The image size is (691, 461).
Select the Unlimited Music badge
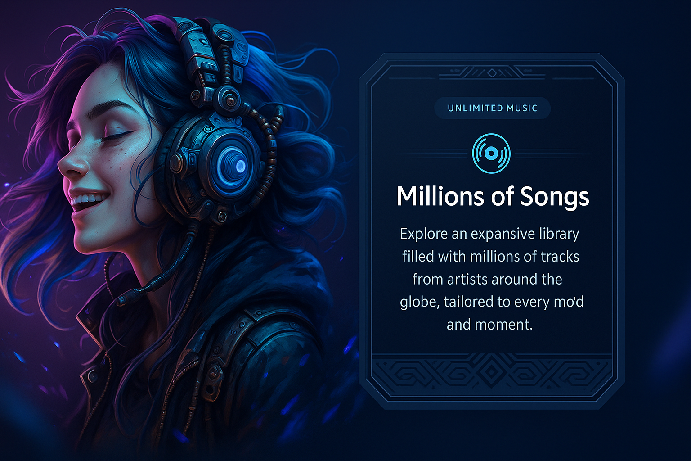point(492,108)
